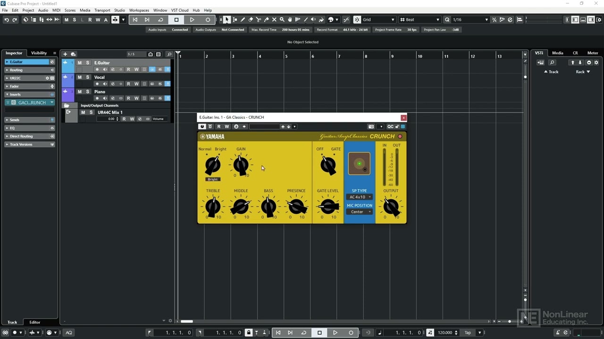Mute the E.Guitar track
604x339 pixels.
coord(79,63)
